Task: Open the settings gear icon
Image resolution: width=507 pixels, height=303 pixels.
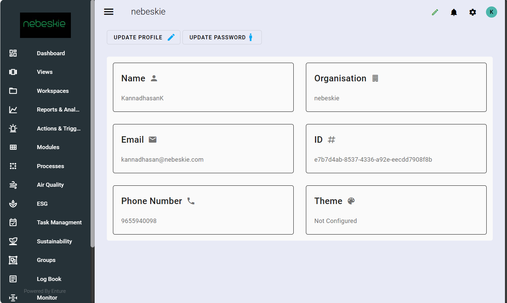Action: click(472, 12)
